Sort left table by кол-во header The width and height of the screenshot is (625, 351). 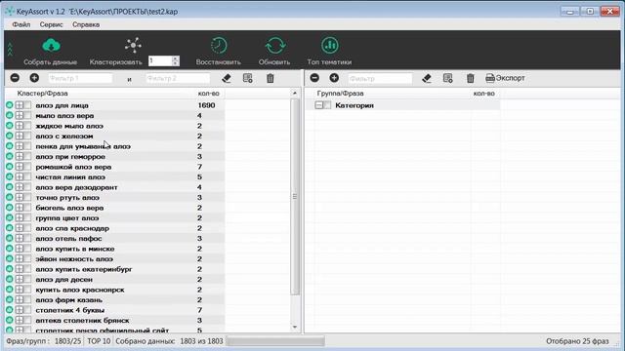click(x=208, y=94)
